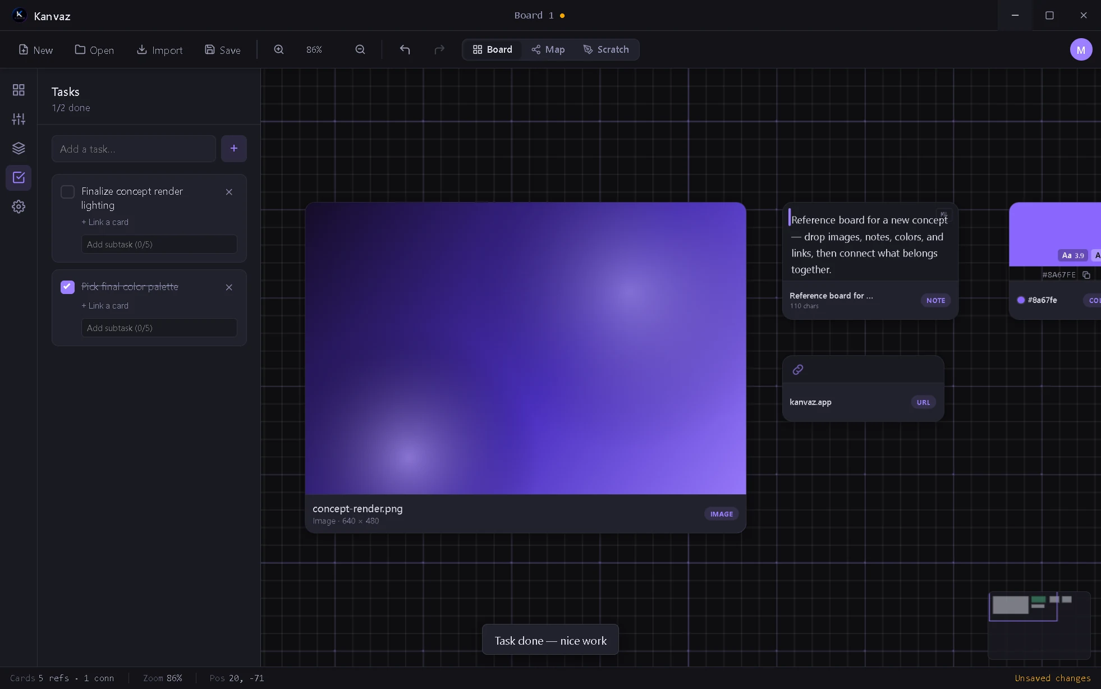Click the link icon on kanvaz.app card
Image resolution: width=1101 pixels, height=689 pixels.
(798, 369)
